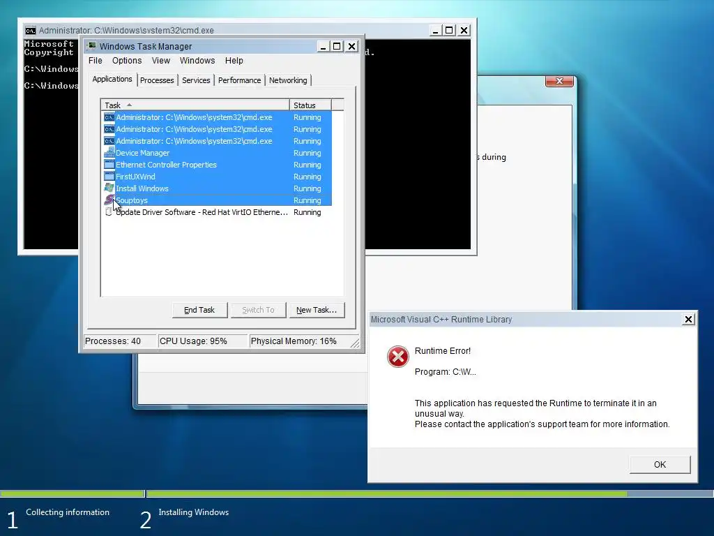Viewport: 714px width, 536px height.
Task: Switch to the Services tab
Action: 196,80
